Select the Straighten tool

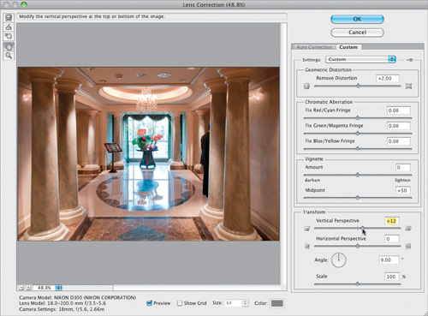(x=9, y=27)
